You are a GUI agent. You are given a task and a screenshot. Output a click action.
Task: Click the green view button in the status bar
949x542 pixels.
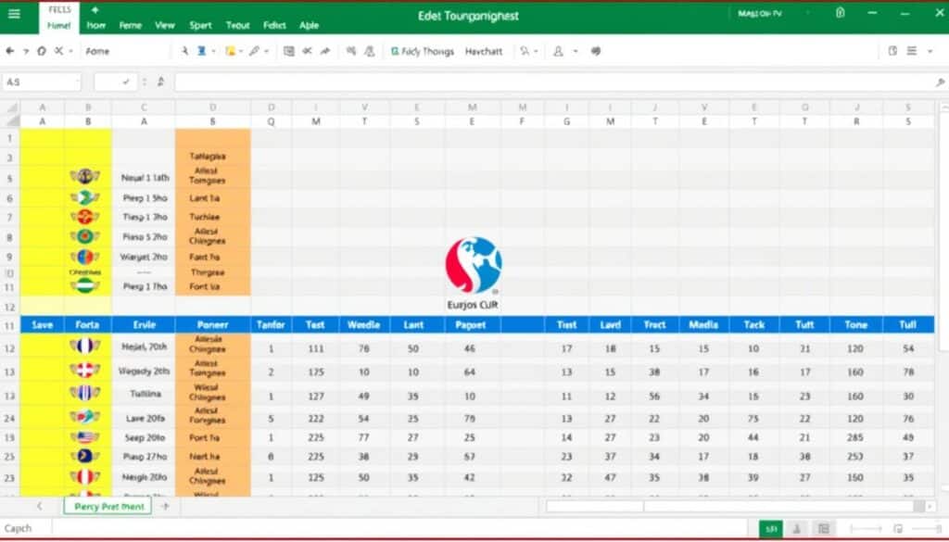(771, 529)
